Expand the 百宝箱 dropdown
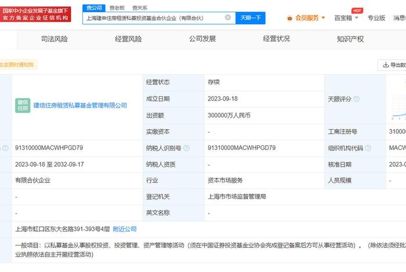 tap(346, 18)
